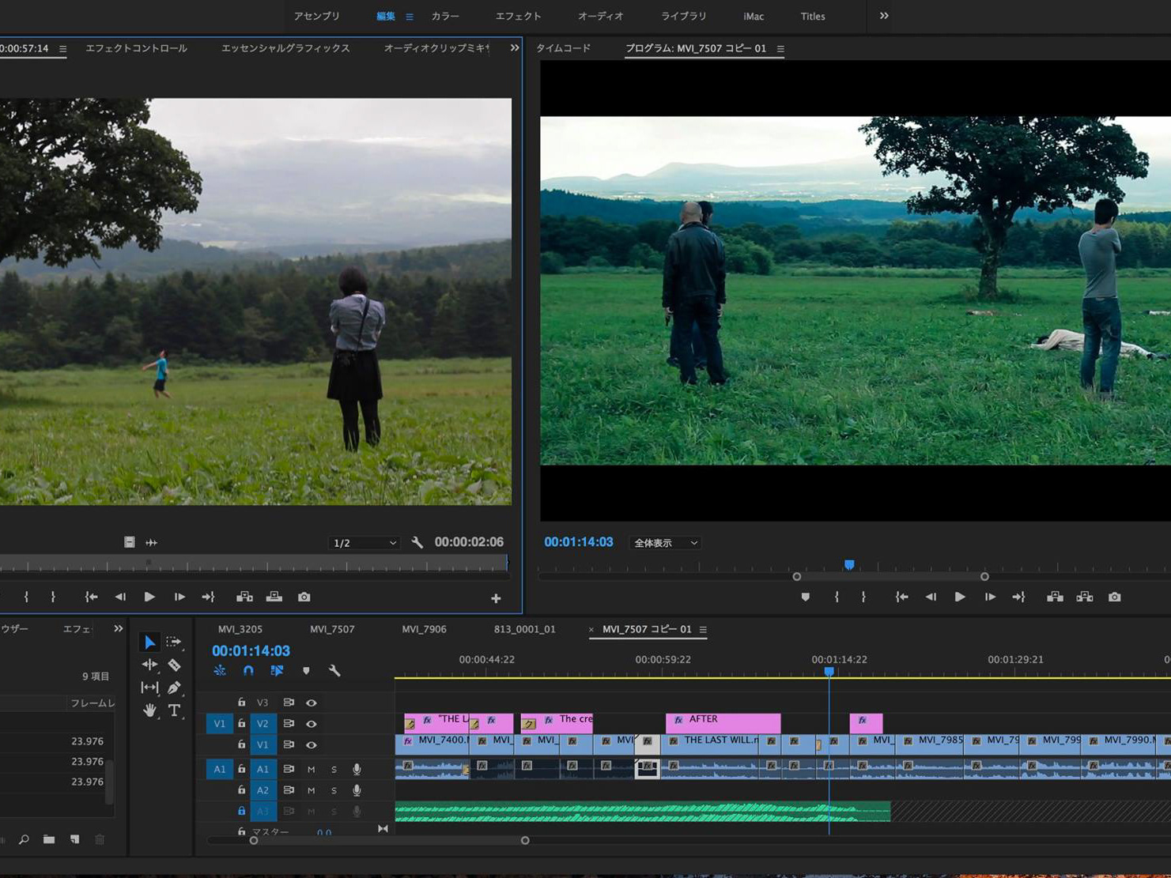Screen dimensions: 1171x878
Task: Open the 全体表示 zoom level dropdown
Action: pos(665,543)
